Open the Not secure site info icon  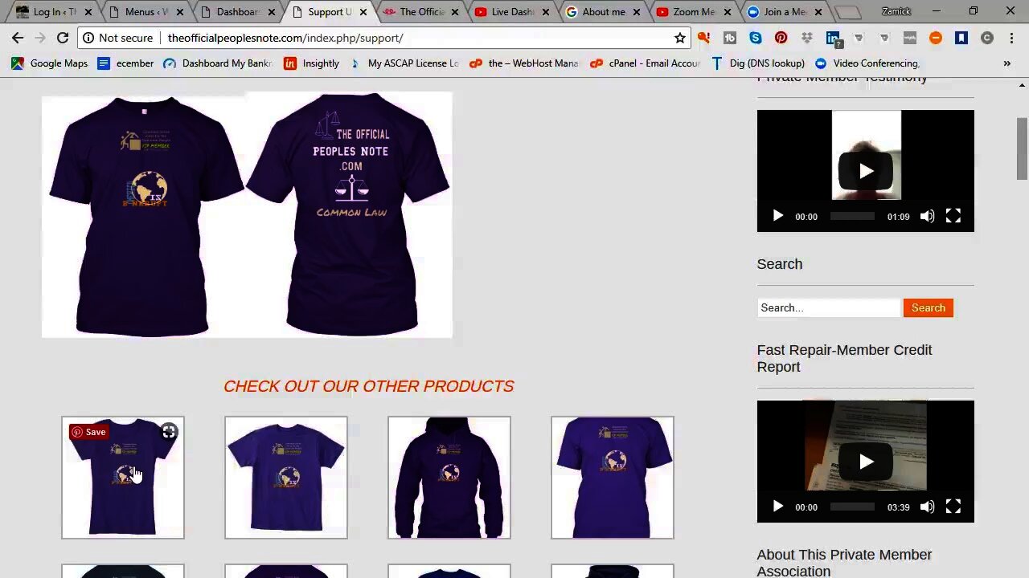[x=88, y=38]
